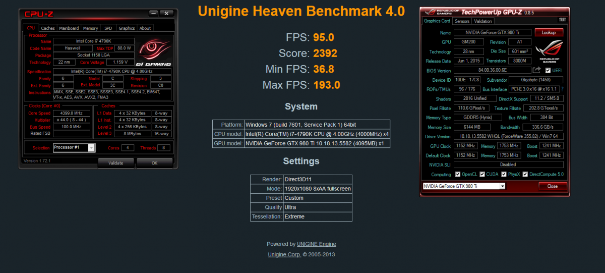Viewport: 605px width, 273px height.
Task: Select the CPU tab in CPU-Z
Action: [x=31, y=28]
